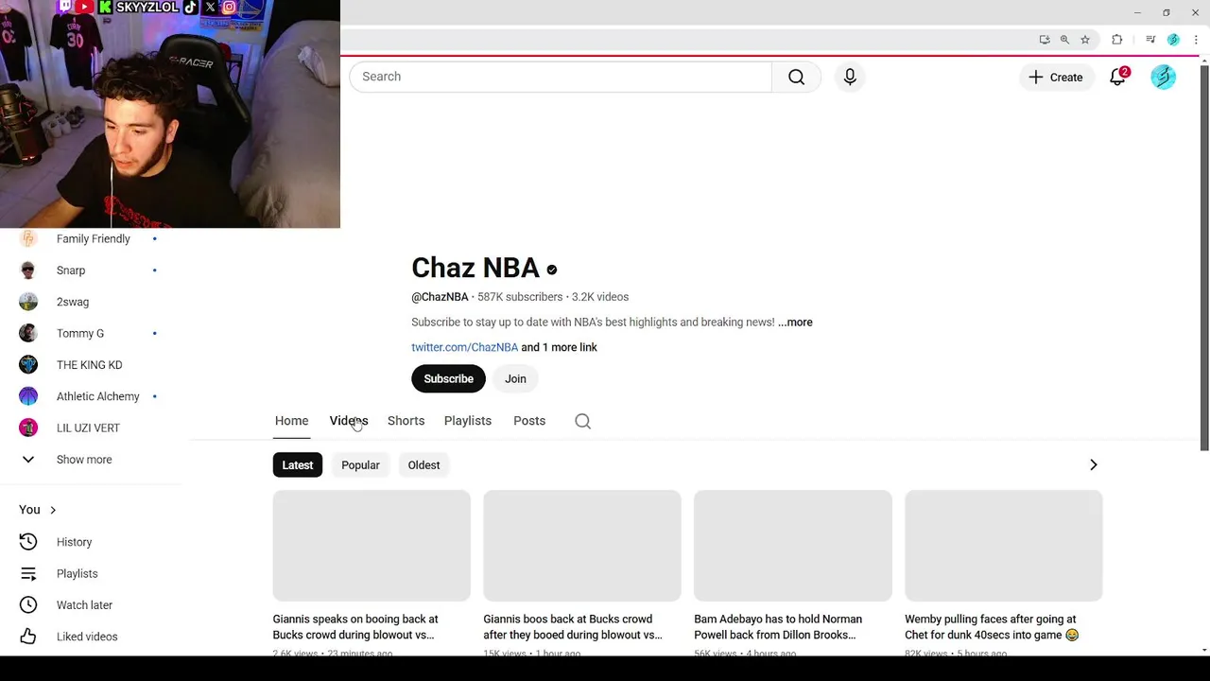This screenshot has height=681, width=1210.
Task: Click the Tommy G channel avatar
Action: click(x=28, y=333)
